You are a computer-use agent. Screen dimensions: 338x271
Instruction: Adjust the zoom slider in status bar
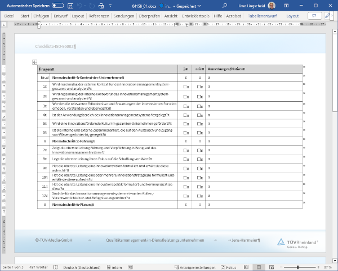pyautogui.click(x=299, y=267)
